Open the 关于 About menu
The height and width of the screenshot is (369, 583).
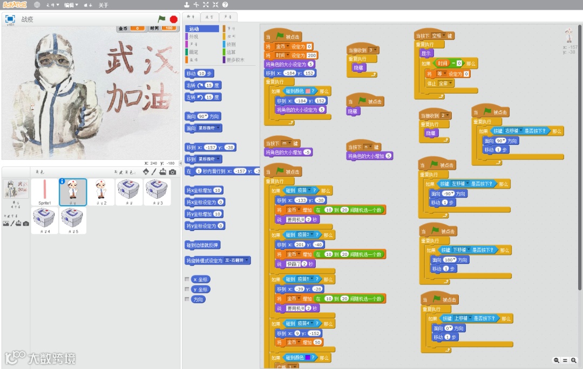click(x=104, y=5)
